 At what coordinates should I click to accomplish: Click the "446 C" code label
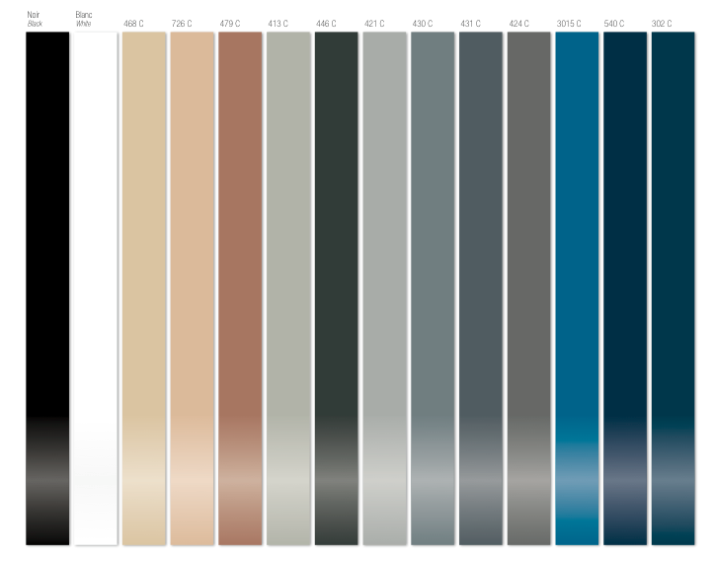coord(326,23)
